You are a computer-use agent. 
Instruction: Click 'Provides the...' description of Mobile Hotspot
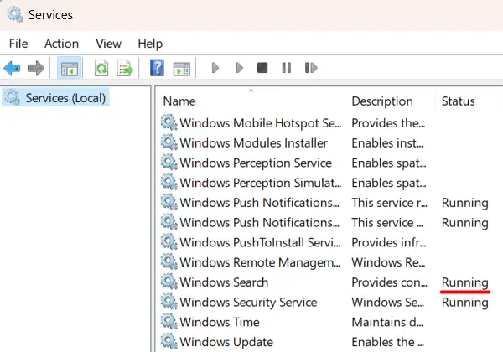tap(388, 123)
